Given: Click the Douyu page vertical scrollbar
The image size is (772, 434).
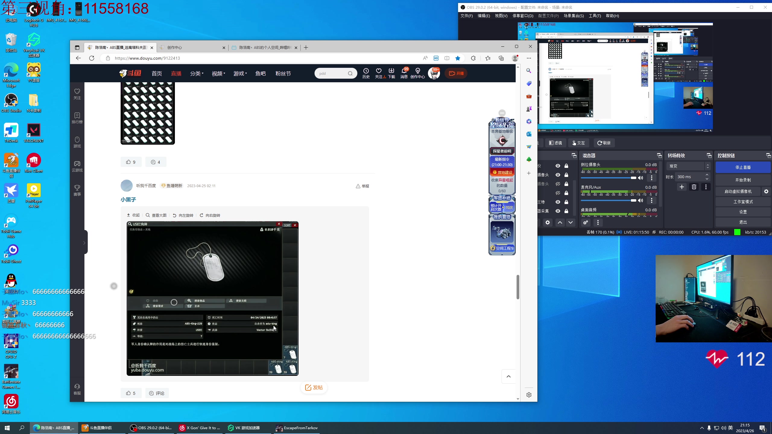Looking at the screenshot, I should [518, 287].
